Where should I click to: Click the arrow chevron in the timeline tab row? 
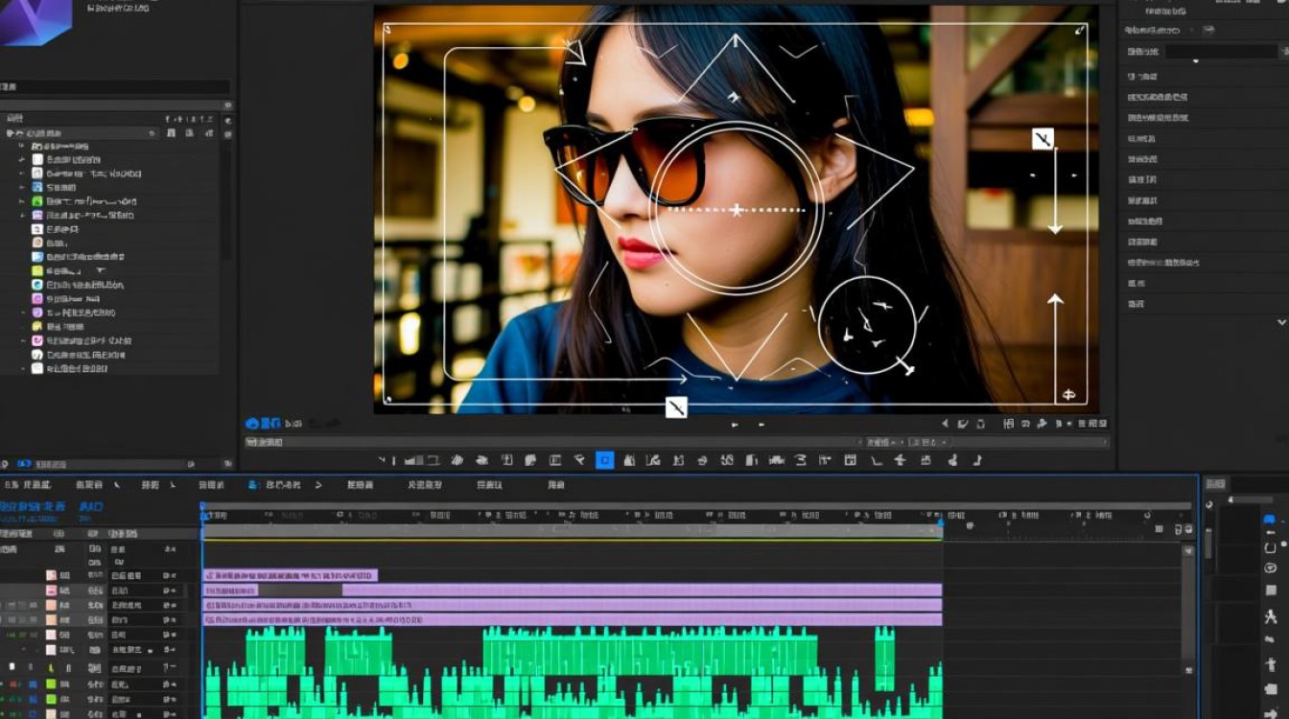(x=318, y=485)
